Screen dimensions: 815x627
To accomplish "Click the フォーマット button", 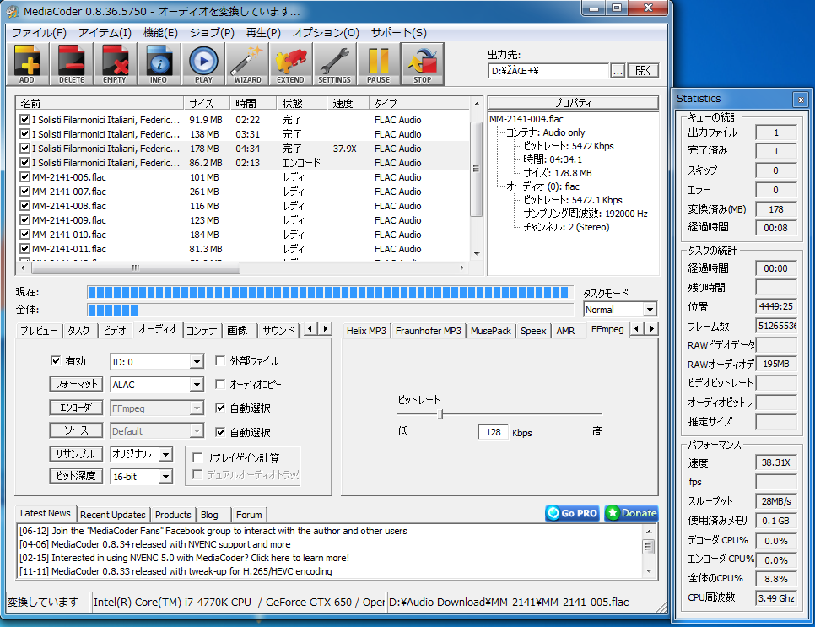I will click(77, 384).
